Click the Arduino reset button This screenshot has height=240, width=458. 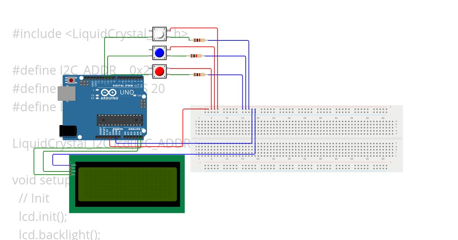point(71,80)
